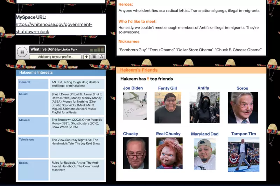Click the 'Music:' interests label
This screenshot has width=280, height=186.
[23, 94]
